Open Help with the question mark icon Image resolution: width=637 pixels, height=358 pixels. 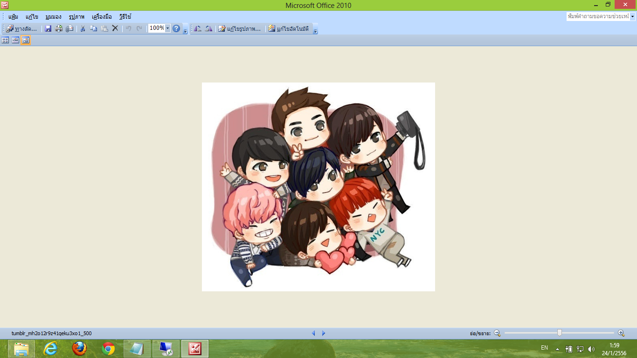176,28
